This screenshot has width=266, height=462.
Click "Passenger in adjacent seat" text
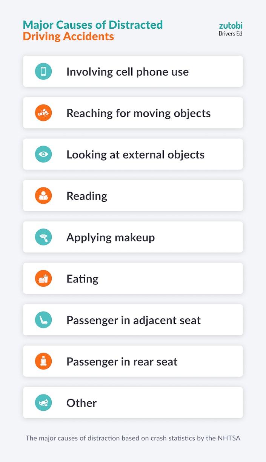(134, 321)
